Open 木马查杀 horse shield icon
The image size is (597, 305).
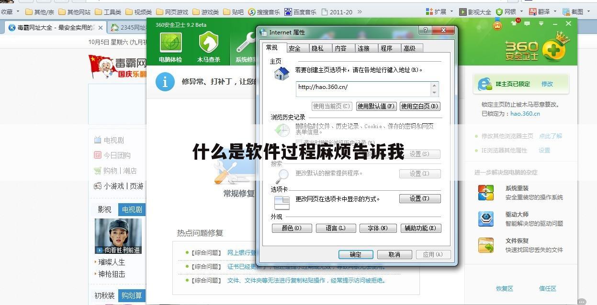[x=209, y=43]
